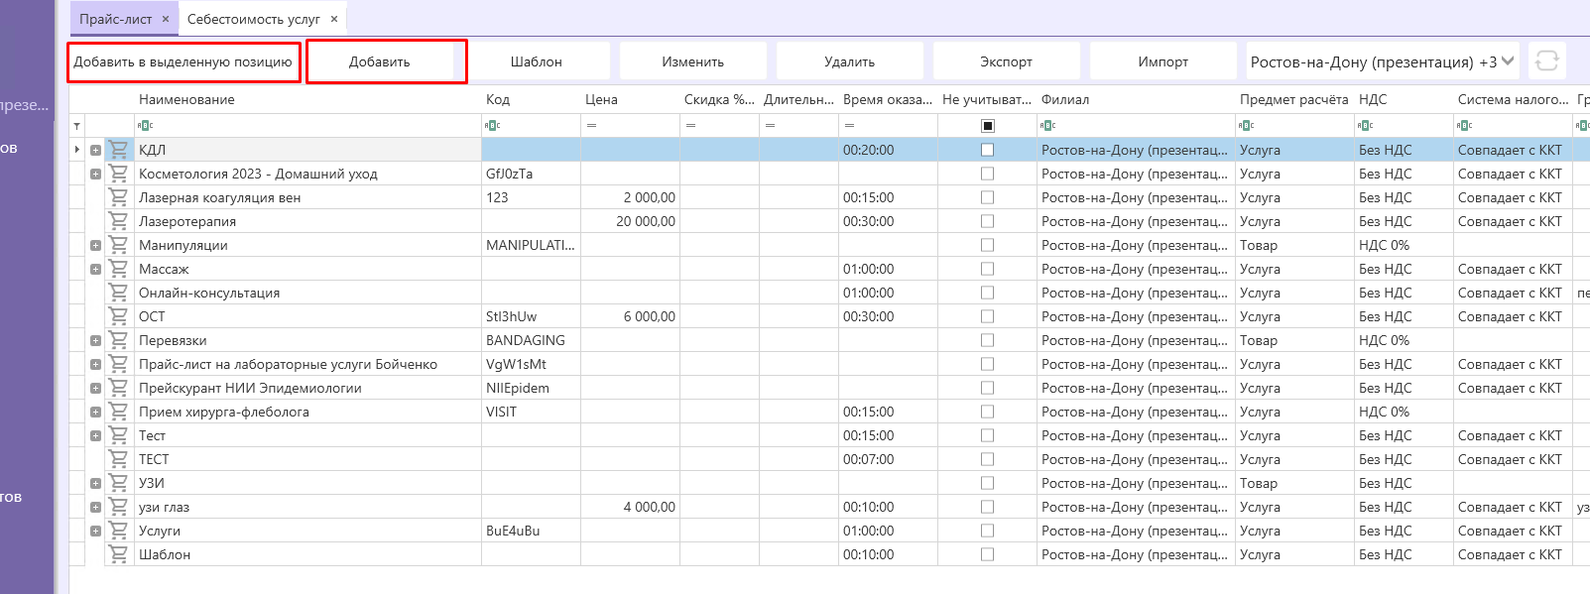Toggle Не учитывать checkbox for Шаблон
The height and width of the screenshot is (594, 1590).
coord(987,554)
